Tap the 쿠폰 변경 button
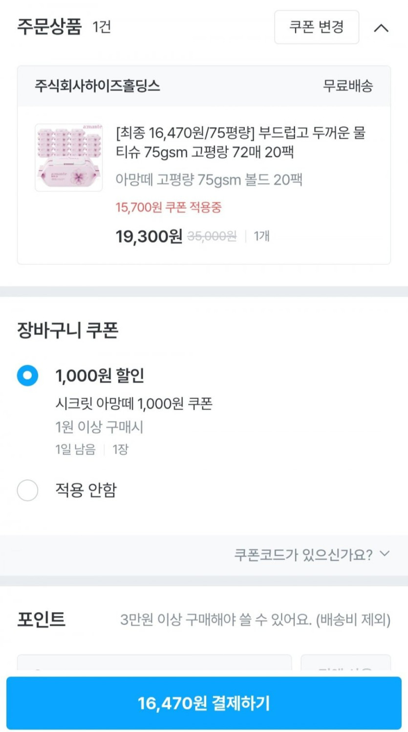The width and height of the screenshot is (408, 732). point(317,27)
